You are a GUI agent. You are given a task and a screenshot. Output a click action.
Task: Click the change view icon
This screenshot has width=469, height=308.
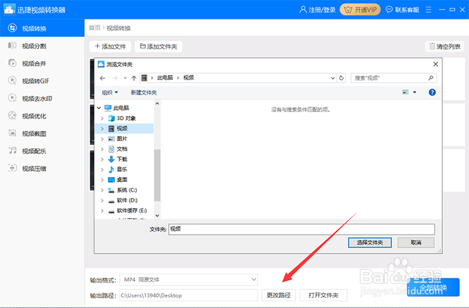click(405, 92)
